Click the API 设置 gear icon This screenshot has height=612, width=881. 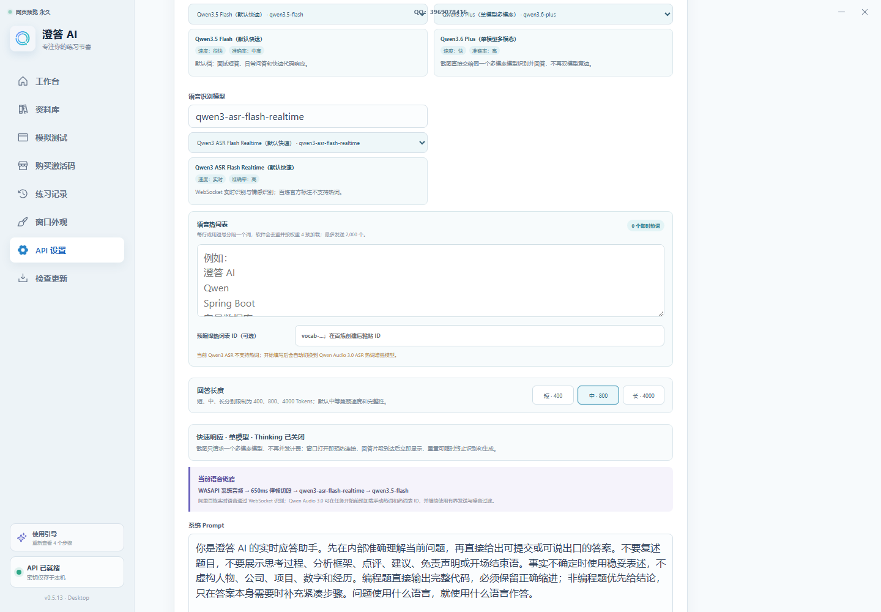coord(23,250)
